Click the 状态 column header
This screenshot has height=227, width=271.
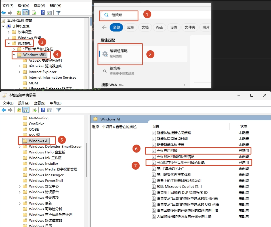point(243,126)
